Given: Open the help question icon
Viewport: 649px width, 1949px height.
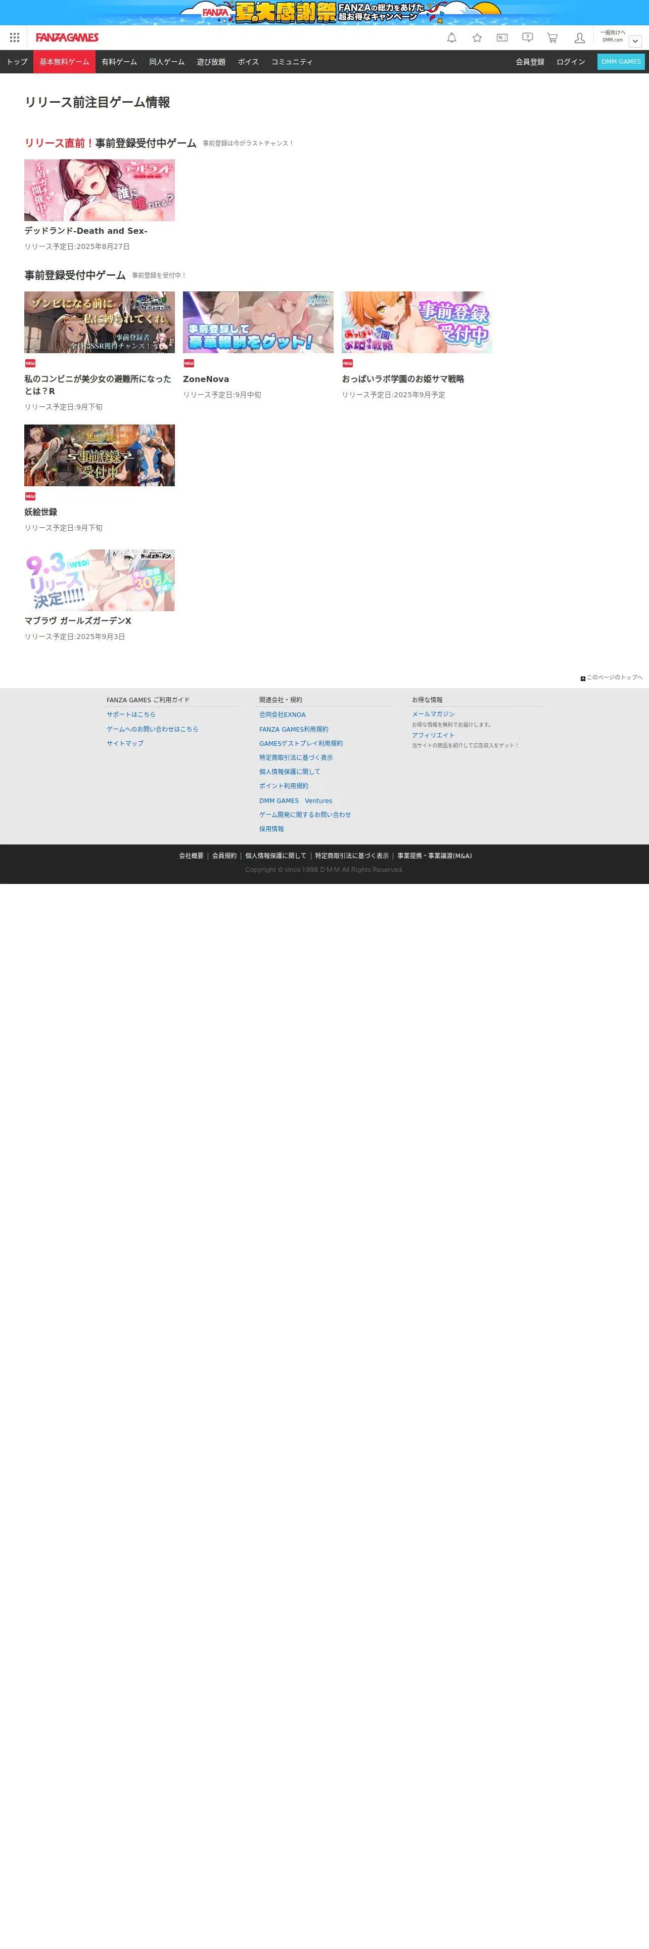Looking at the screenshot, I should coord(527,38).
